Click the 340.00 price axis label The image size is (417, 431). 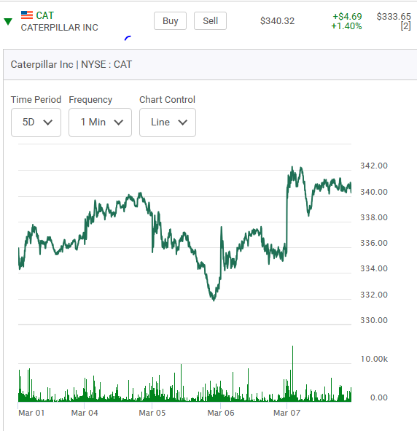[x=374, y=192]
